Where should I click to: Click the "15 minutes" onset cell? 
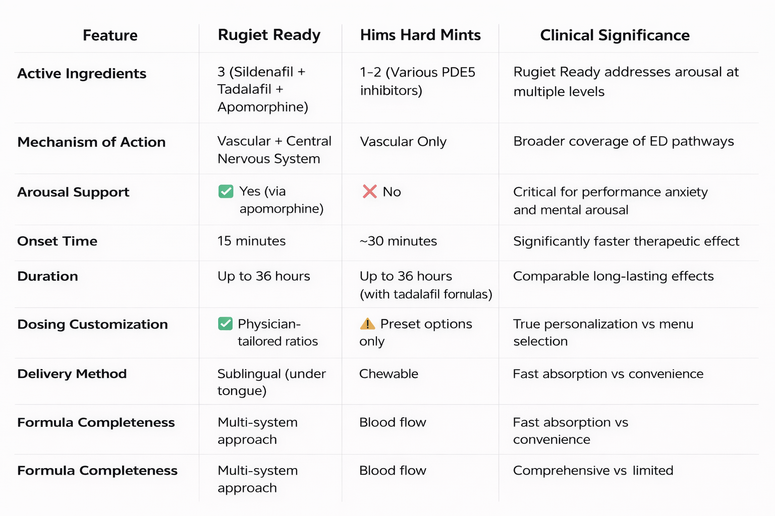(251, 241)
